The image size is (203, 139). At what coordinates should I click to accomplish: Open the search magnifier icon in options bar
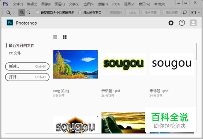(x=185, y=13)
